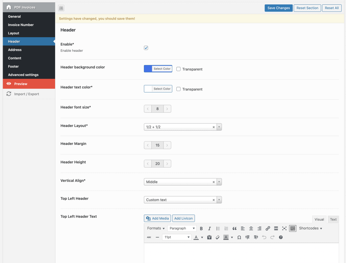Uncheck the Enable header checkbox
346x263 pixels.
pos(146,48)
